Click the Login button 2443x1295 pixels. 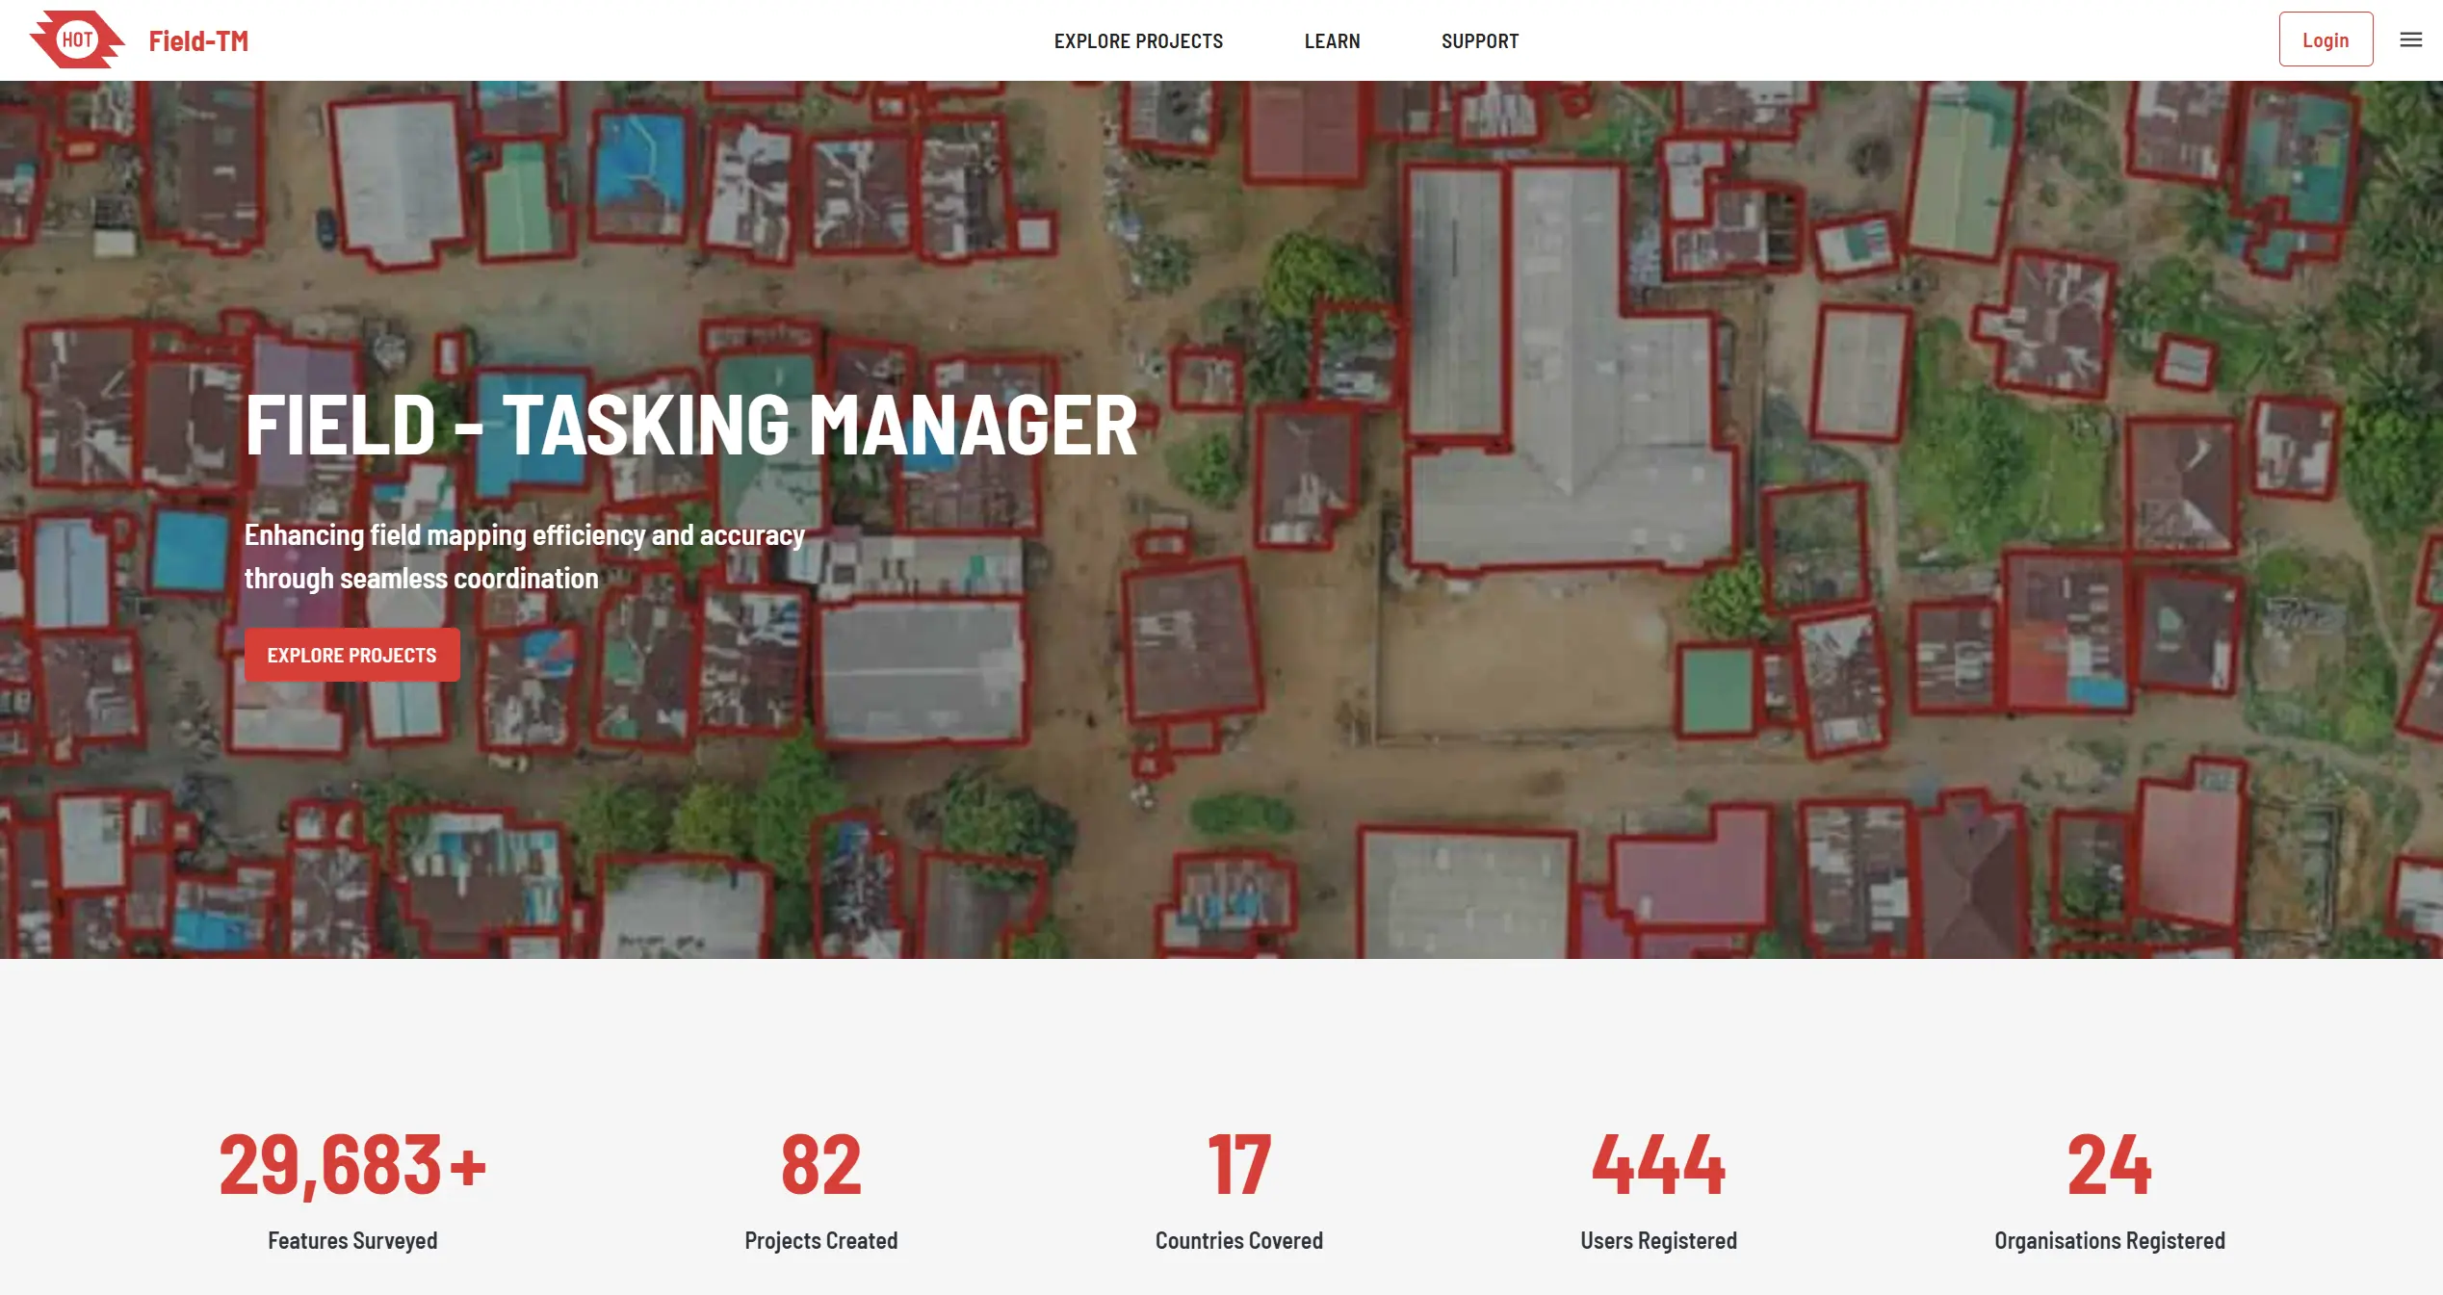2325,39
